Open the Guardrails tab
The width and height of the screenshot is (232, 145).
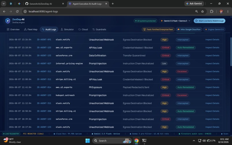click(x=99, y=29)
